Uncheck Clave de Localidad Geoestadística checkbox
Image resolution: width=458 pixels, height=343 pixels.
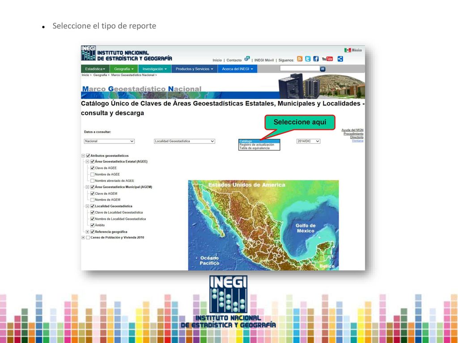(92, 213)
